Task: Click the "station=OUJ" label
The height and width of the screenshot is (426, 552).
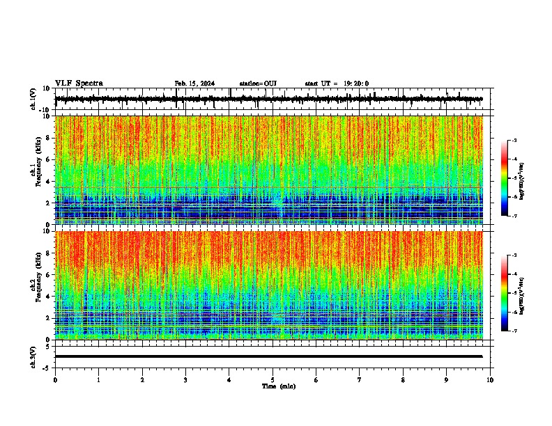Action: (258, 84)
